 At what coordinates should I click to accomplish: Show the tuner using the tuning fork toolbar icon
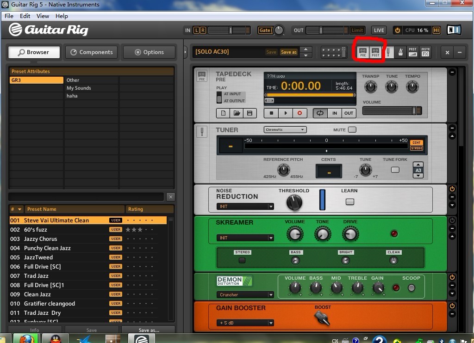coord(388,52)
